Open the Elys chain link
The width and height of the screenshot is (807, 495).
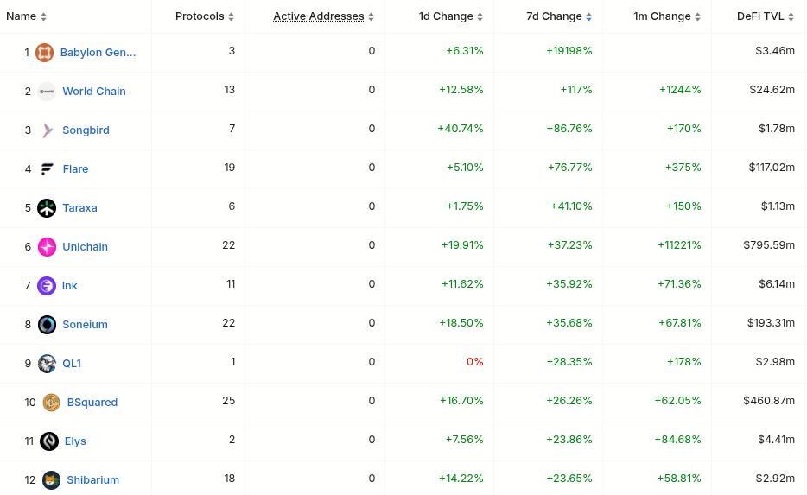pyautogui.click(x=74, y=441)
